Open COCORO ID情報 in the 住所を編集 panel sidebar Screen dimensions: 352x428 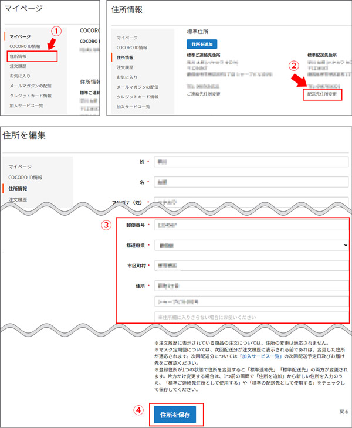click(25, 177)
